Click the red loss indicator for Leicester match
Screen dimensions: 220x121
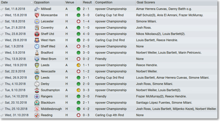coord(79,21)
